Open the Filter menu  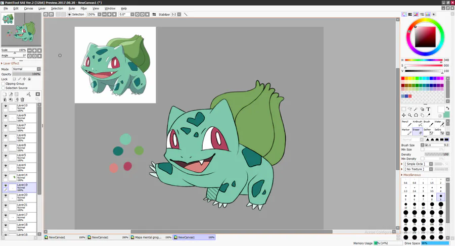pos(84,9)
